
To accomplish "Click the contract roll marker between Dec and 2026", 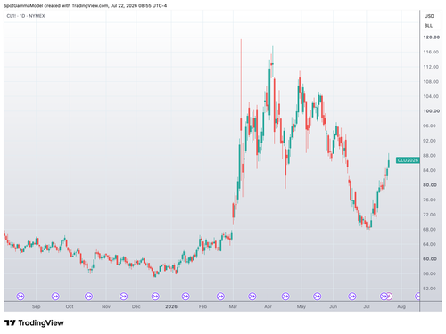I will point(155,296).
